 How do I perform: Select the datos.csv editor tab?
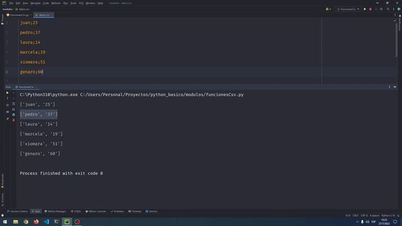tap(44, 15)
